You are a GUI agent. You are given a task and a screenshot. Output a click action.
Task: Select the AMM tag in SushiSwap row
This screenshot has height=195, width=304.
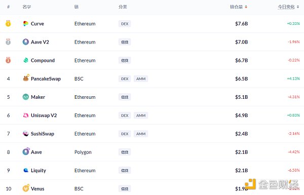coord(141,134)
